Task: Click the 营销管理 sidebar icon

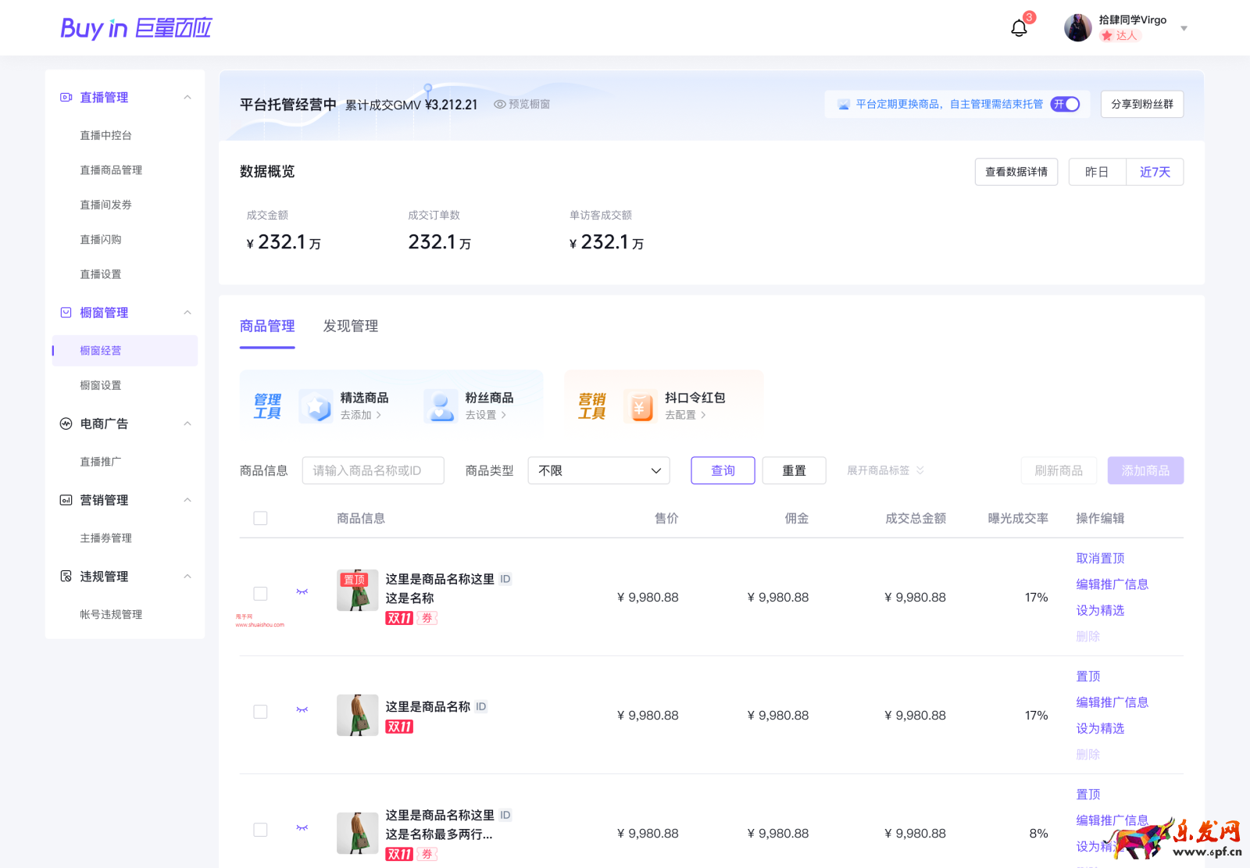Action: 66,500
